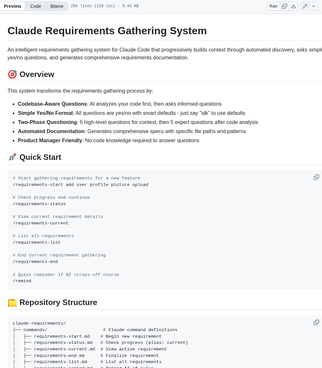Viewport: 322px width, 368px height.
Task: Open the Claude Requirements Gathering System heading
Action: 107,31
